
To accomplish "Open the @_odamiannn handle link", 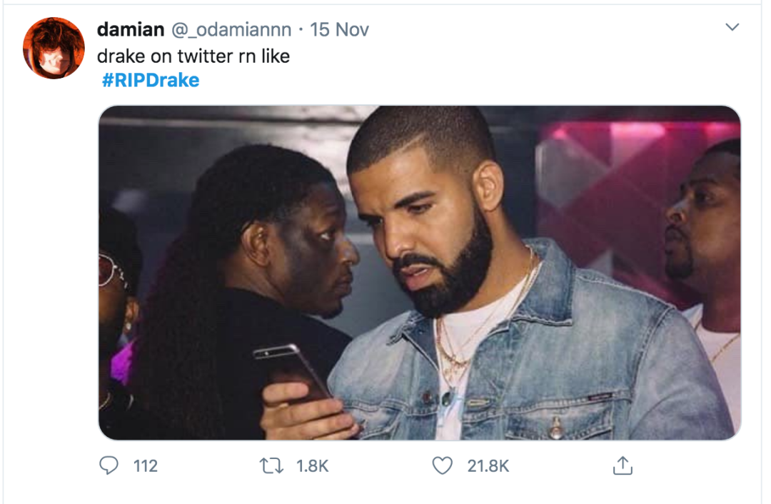I will coord(232,29).
